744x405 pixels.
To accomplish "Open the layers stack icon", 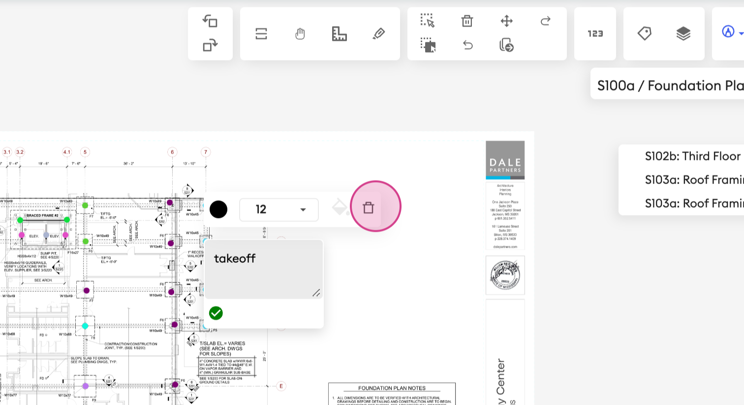I will coord(683,33).
